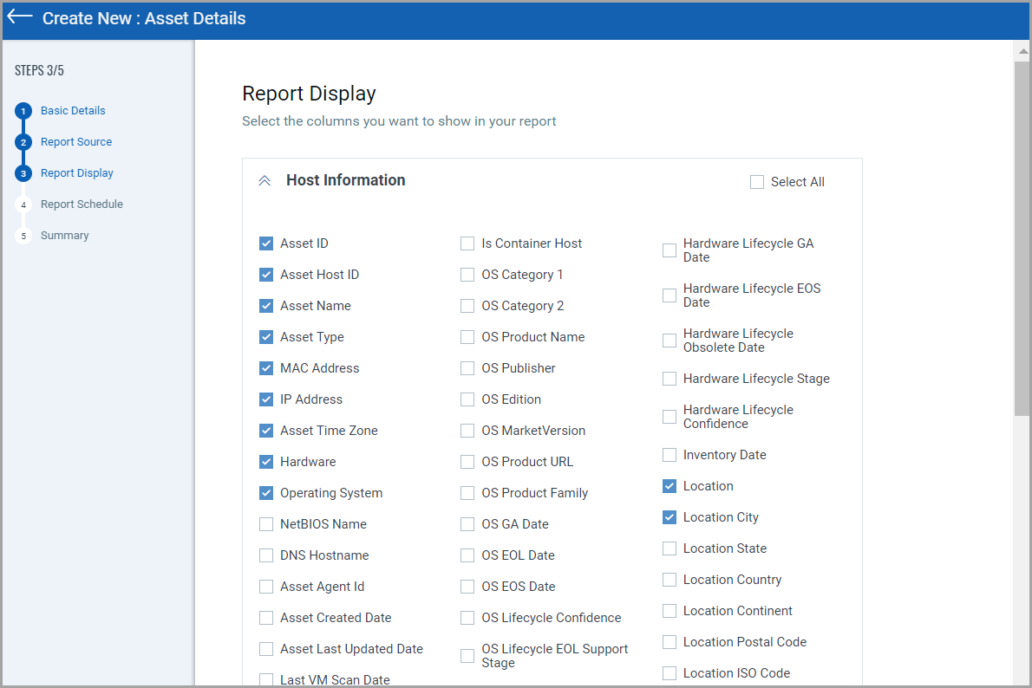Check NetBIOS Name

(x=266, y=524)
